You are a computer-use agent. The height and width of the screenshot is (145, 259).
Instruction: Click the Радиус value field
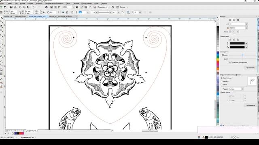coord(235,89)
